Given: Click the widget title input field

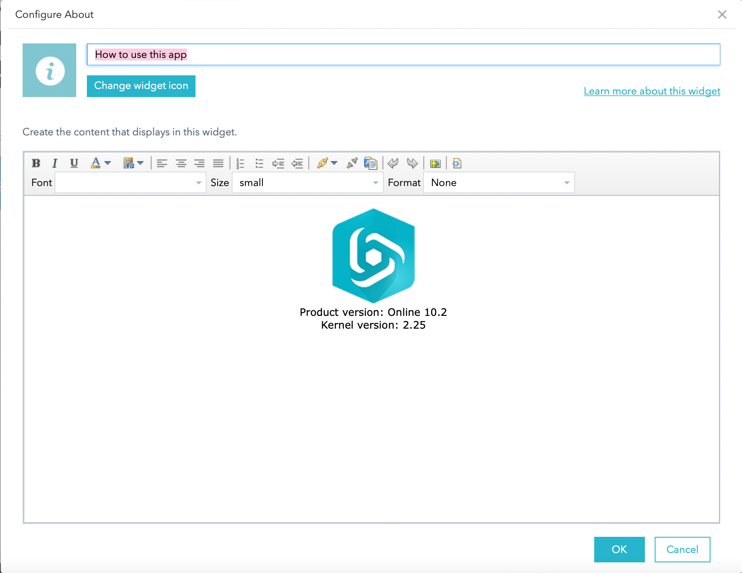Looking at the screenshot, I should 403,54.
